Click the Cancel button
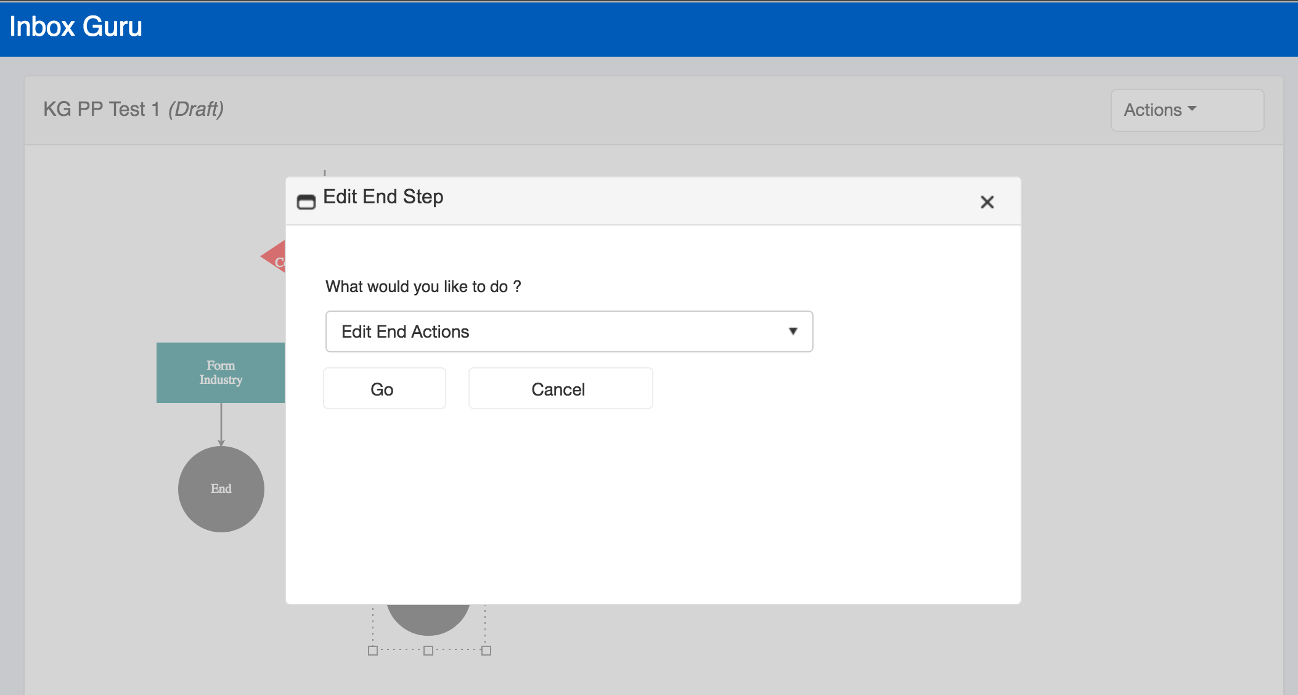1298x695 pixels. [x=560, y=389]
